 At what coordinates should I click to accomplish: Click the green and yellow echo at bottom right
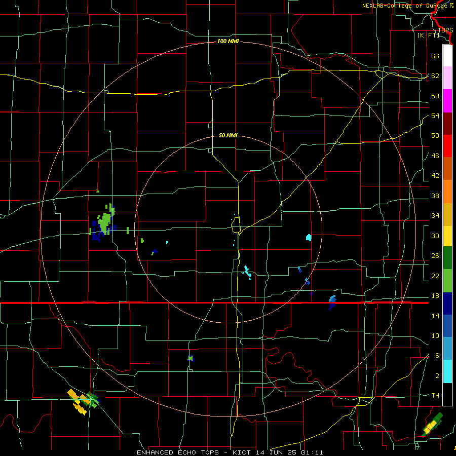coord(433,425)
